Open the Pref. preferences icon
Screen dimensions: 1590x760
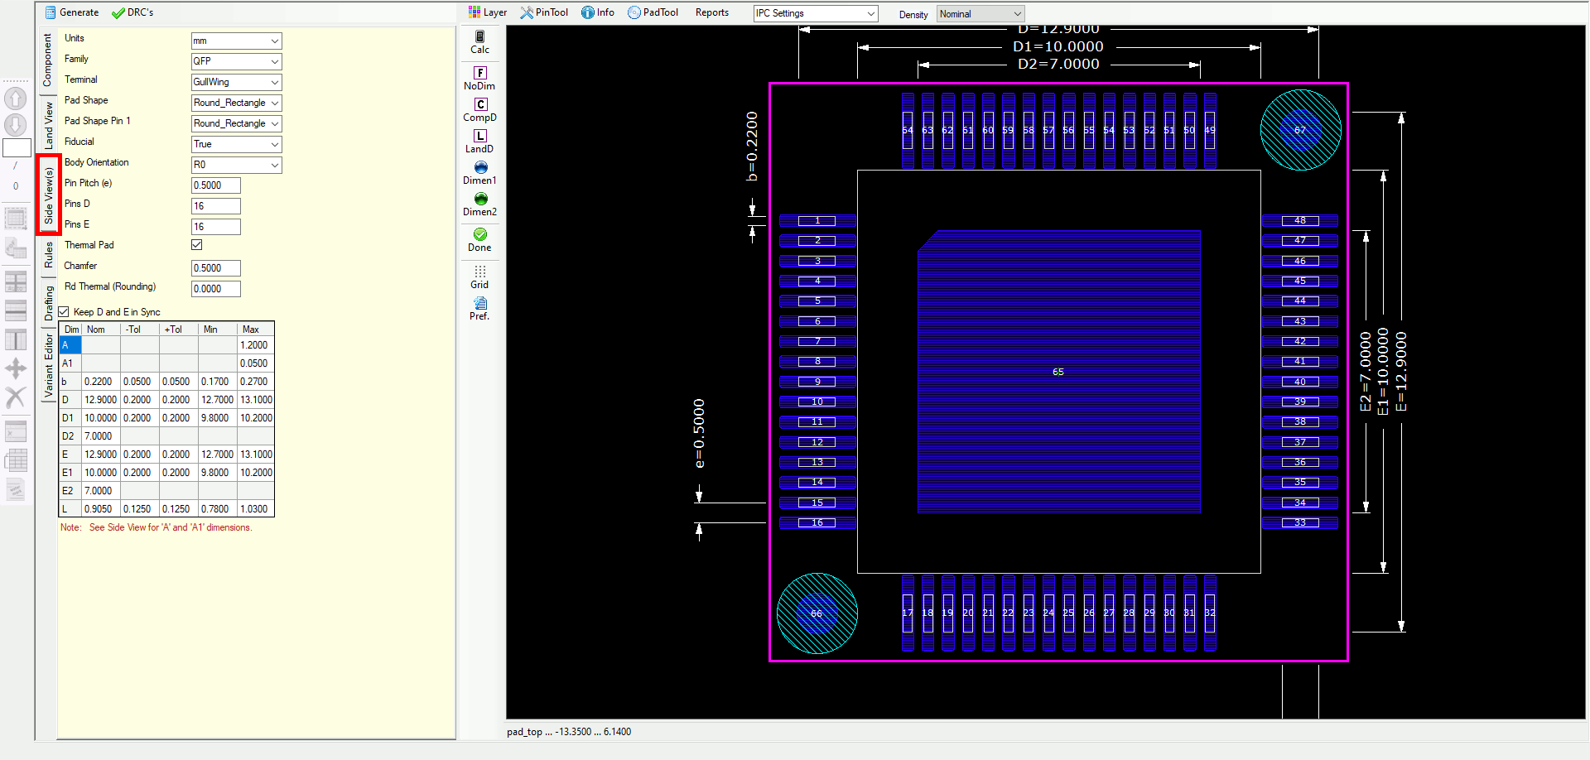pos(479,303)
